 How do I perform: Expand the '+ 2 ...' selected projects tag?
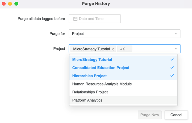pos(124,49)
